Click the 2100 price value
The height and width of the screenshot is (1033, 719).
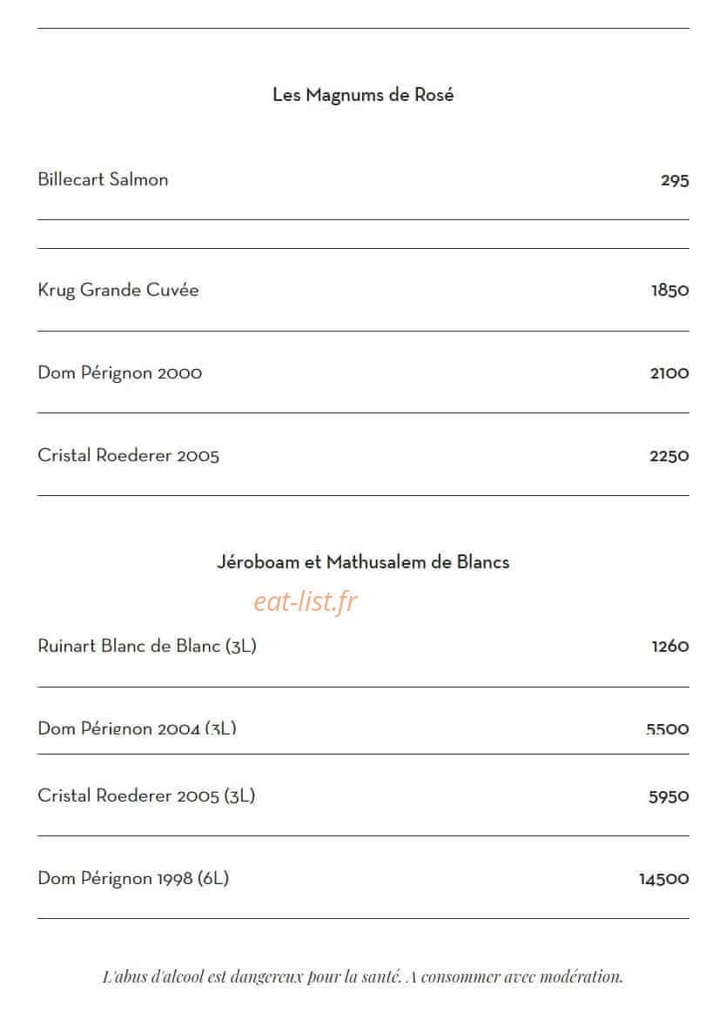tap(669, 373)
